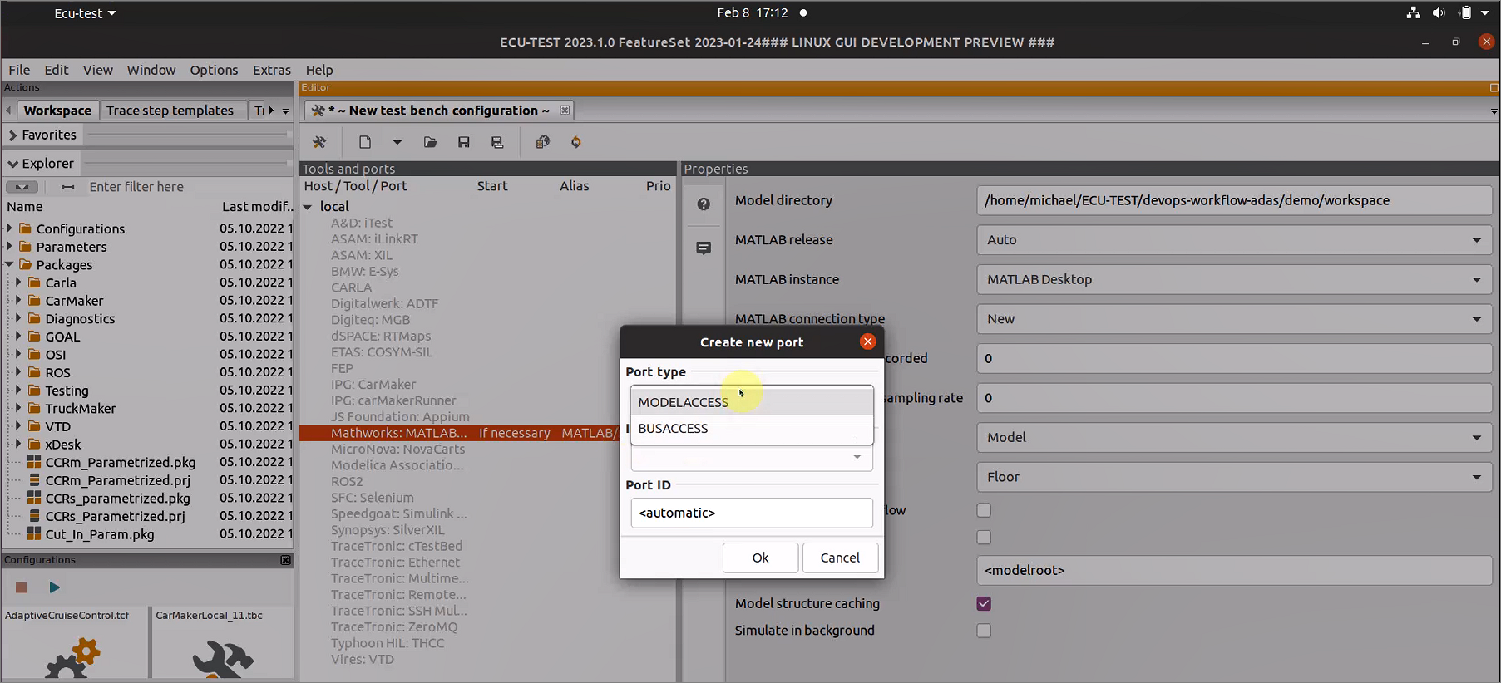Click the stop icon in Configurations panel
The width and height of the screenshot is (1501, 683).
[x=22, y=587]
